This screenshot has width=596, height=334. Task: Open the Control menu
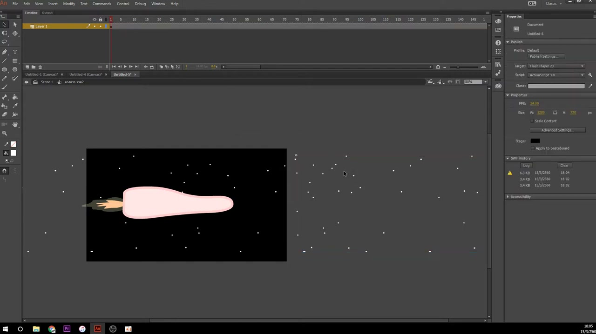[x=123, y=4]
